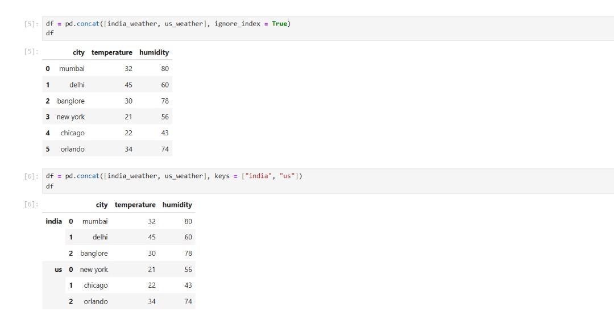Click the humidity header in output [6] table
614x315 pixels.
click(x=177, y=205)
